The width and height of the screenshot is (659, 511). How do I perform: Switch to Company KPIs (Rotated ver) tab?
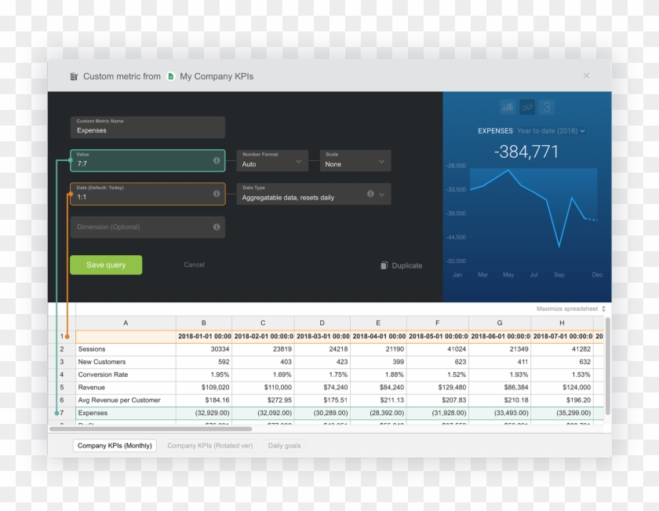[209, 446]
